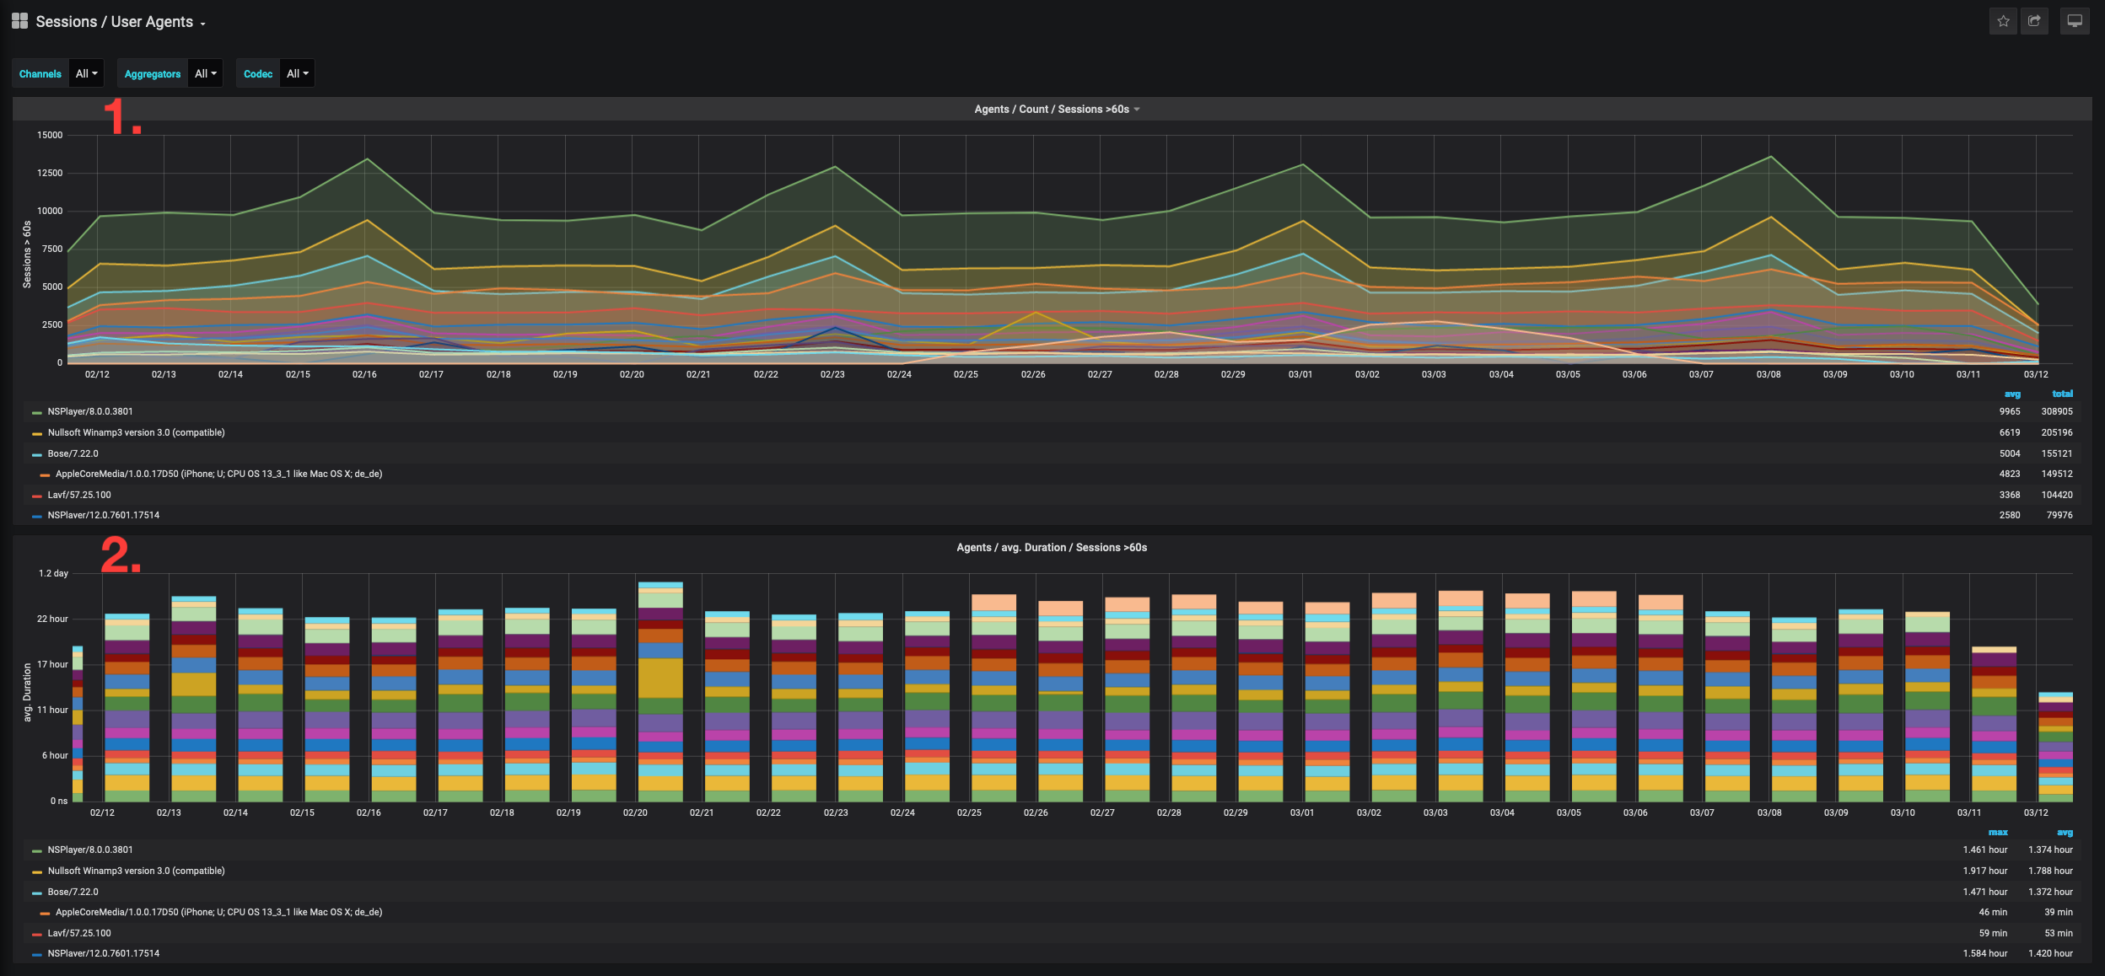Click Bose total value 155121
The image size is (2105, 976).
2057,453
